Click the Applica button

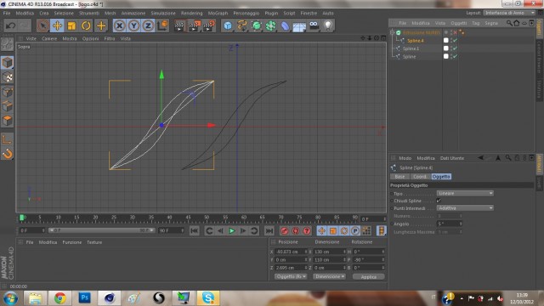click(x=368, y=277)
